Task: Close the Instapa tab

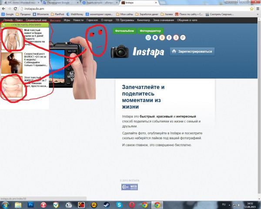Action: [156, 3]
